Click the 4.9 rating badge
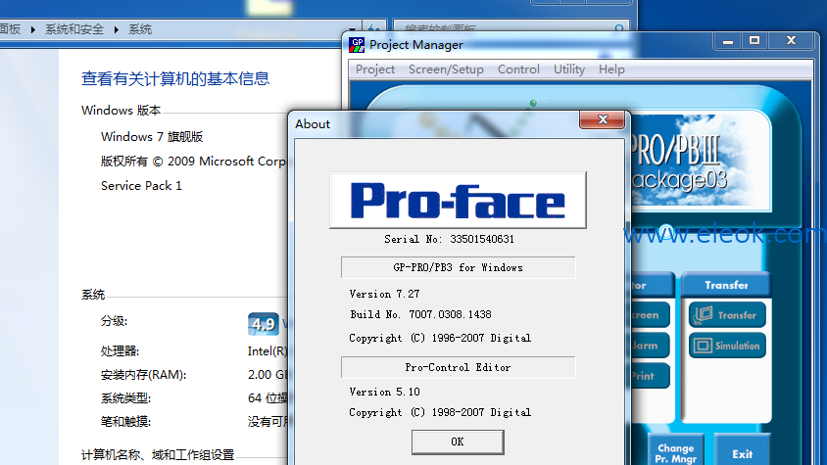 [x=264, y=324]
